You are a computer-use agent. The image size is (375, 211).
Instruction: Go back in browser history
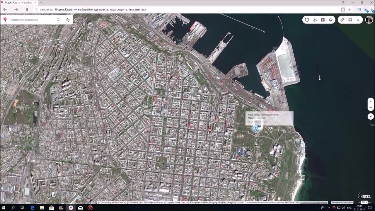[5, 9]
